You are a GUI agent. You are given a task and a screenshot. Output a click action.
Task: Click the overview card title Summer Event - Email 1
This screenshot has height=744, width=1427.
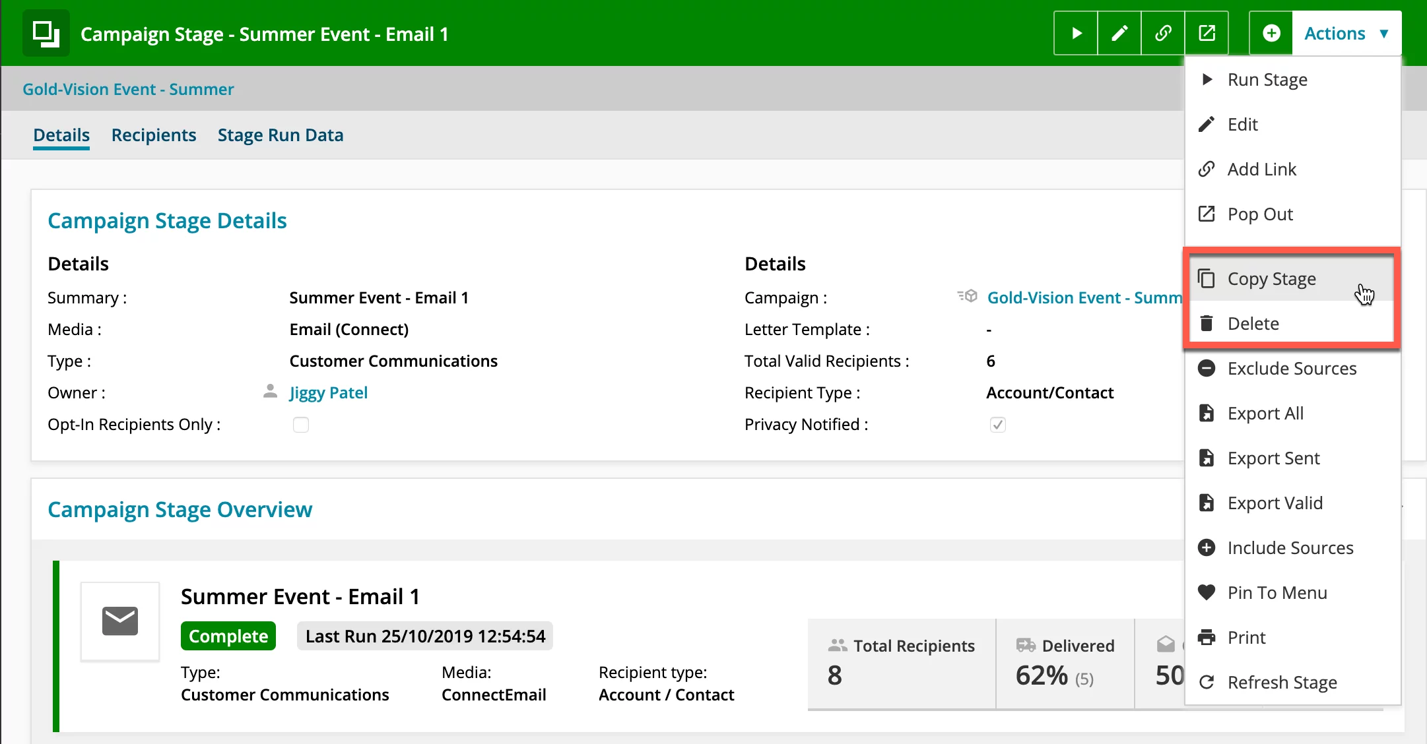tap(300, 596)
